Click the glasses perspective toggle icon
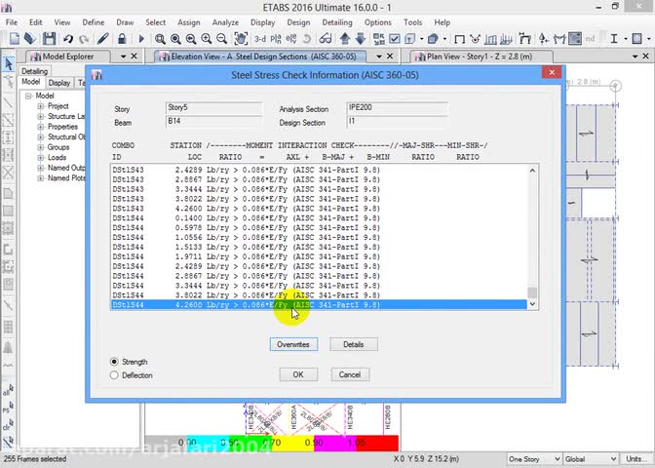 tap(326, 39)
